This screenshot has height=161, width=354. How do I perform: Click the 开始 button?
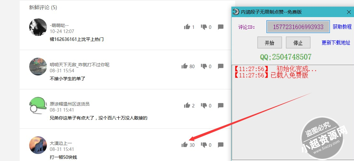coord(270,43)
